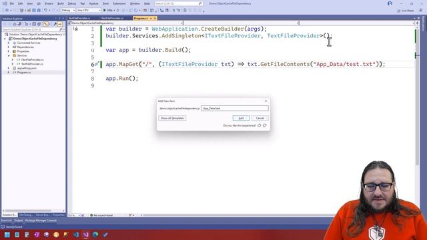
Task: Open Package Manager Console tab
Action: click(x=41, y=221)
